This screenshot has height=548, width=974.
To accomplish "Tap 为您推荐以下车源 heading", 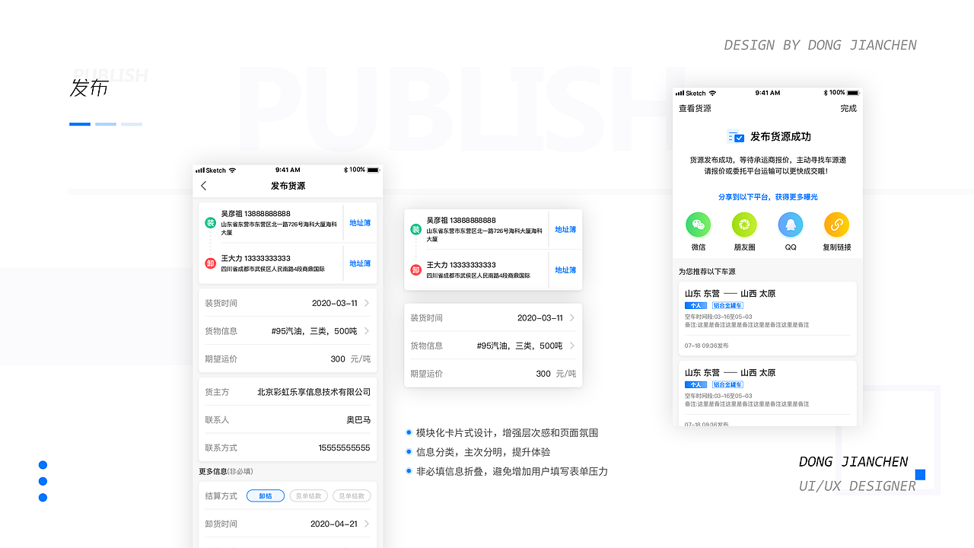I will coord(707,272).
